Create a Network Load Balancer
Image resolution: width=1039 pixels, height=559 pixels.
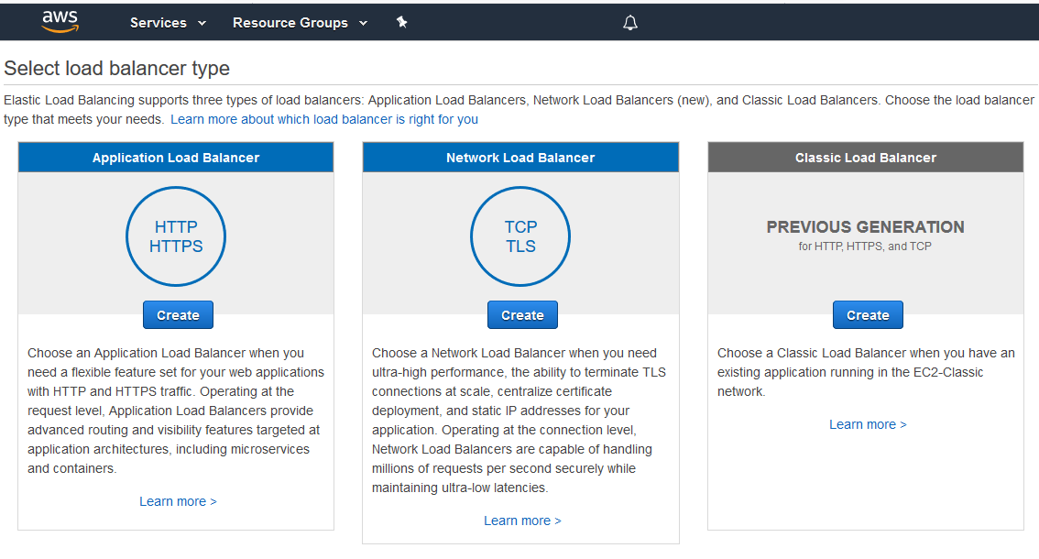[x=522, y=315]
